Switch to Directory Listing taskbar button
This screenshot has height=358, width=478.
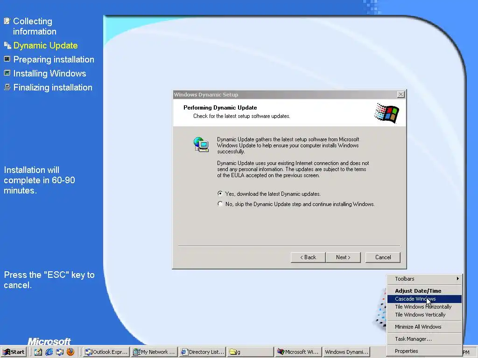[203, 352]
